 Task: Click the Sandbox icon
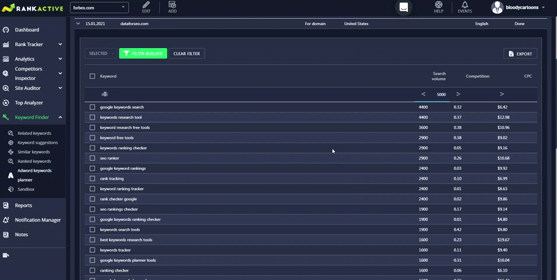coord(10,189)
